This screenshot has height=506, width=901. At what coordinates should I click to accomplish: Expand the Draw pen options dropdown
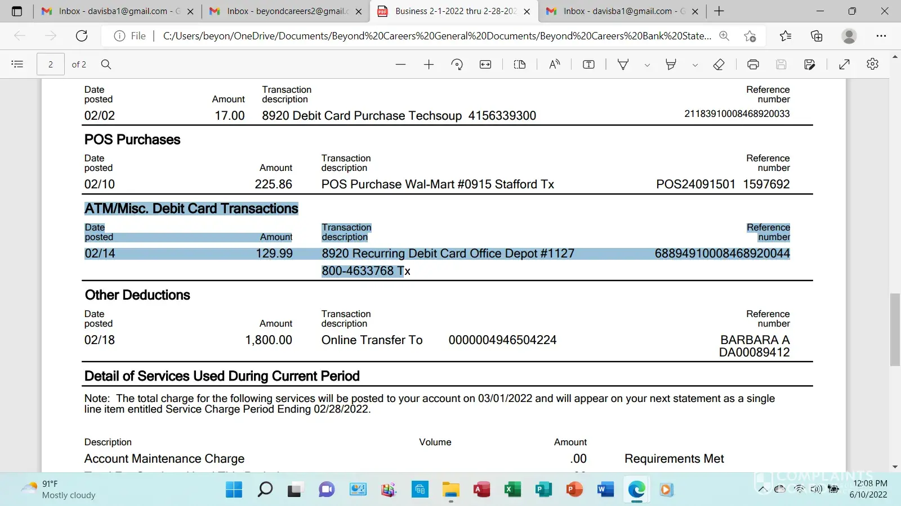[647, 65]
